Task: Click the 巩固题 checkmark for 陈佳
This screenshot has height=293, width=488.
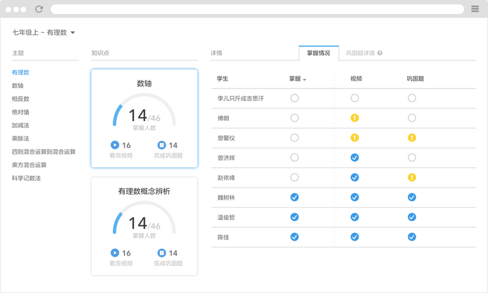Action: [x=412, y=237]
